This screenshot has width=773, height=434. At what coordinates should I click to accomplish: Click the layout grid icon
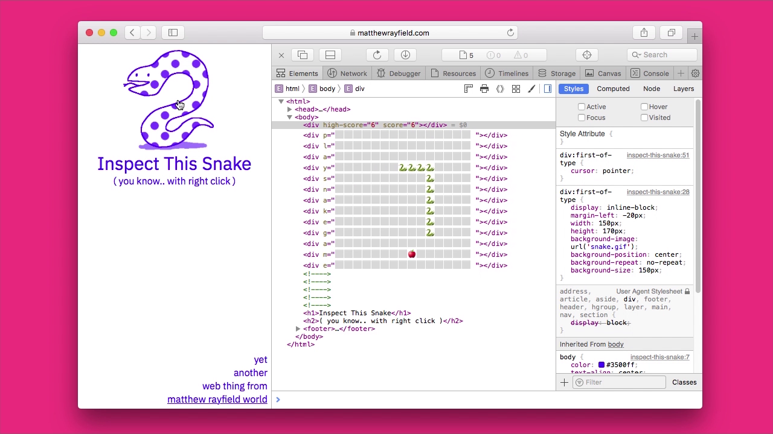(516, 89)
